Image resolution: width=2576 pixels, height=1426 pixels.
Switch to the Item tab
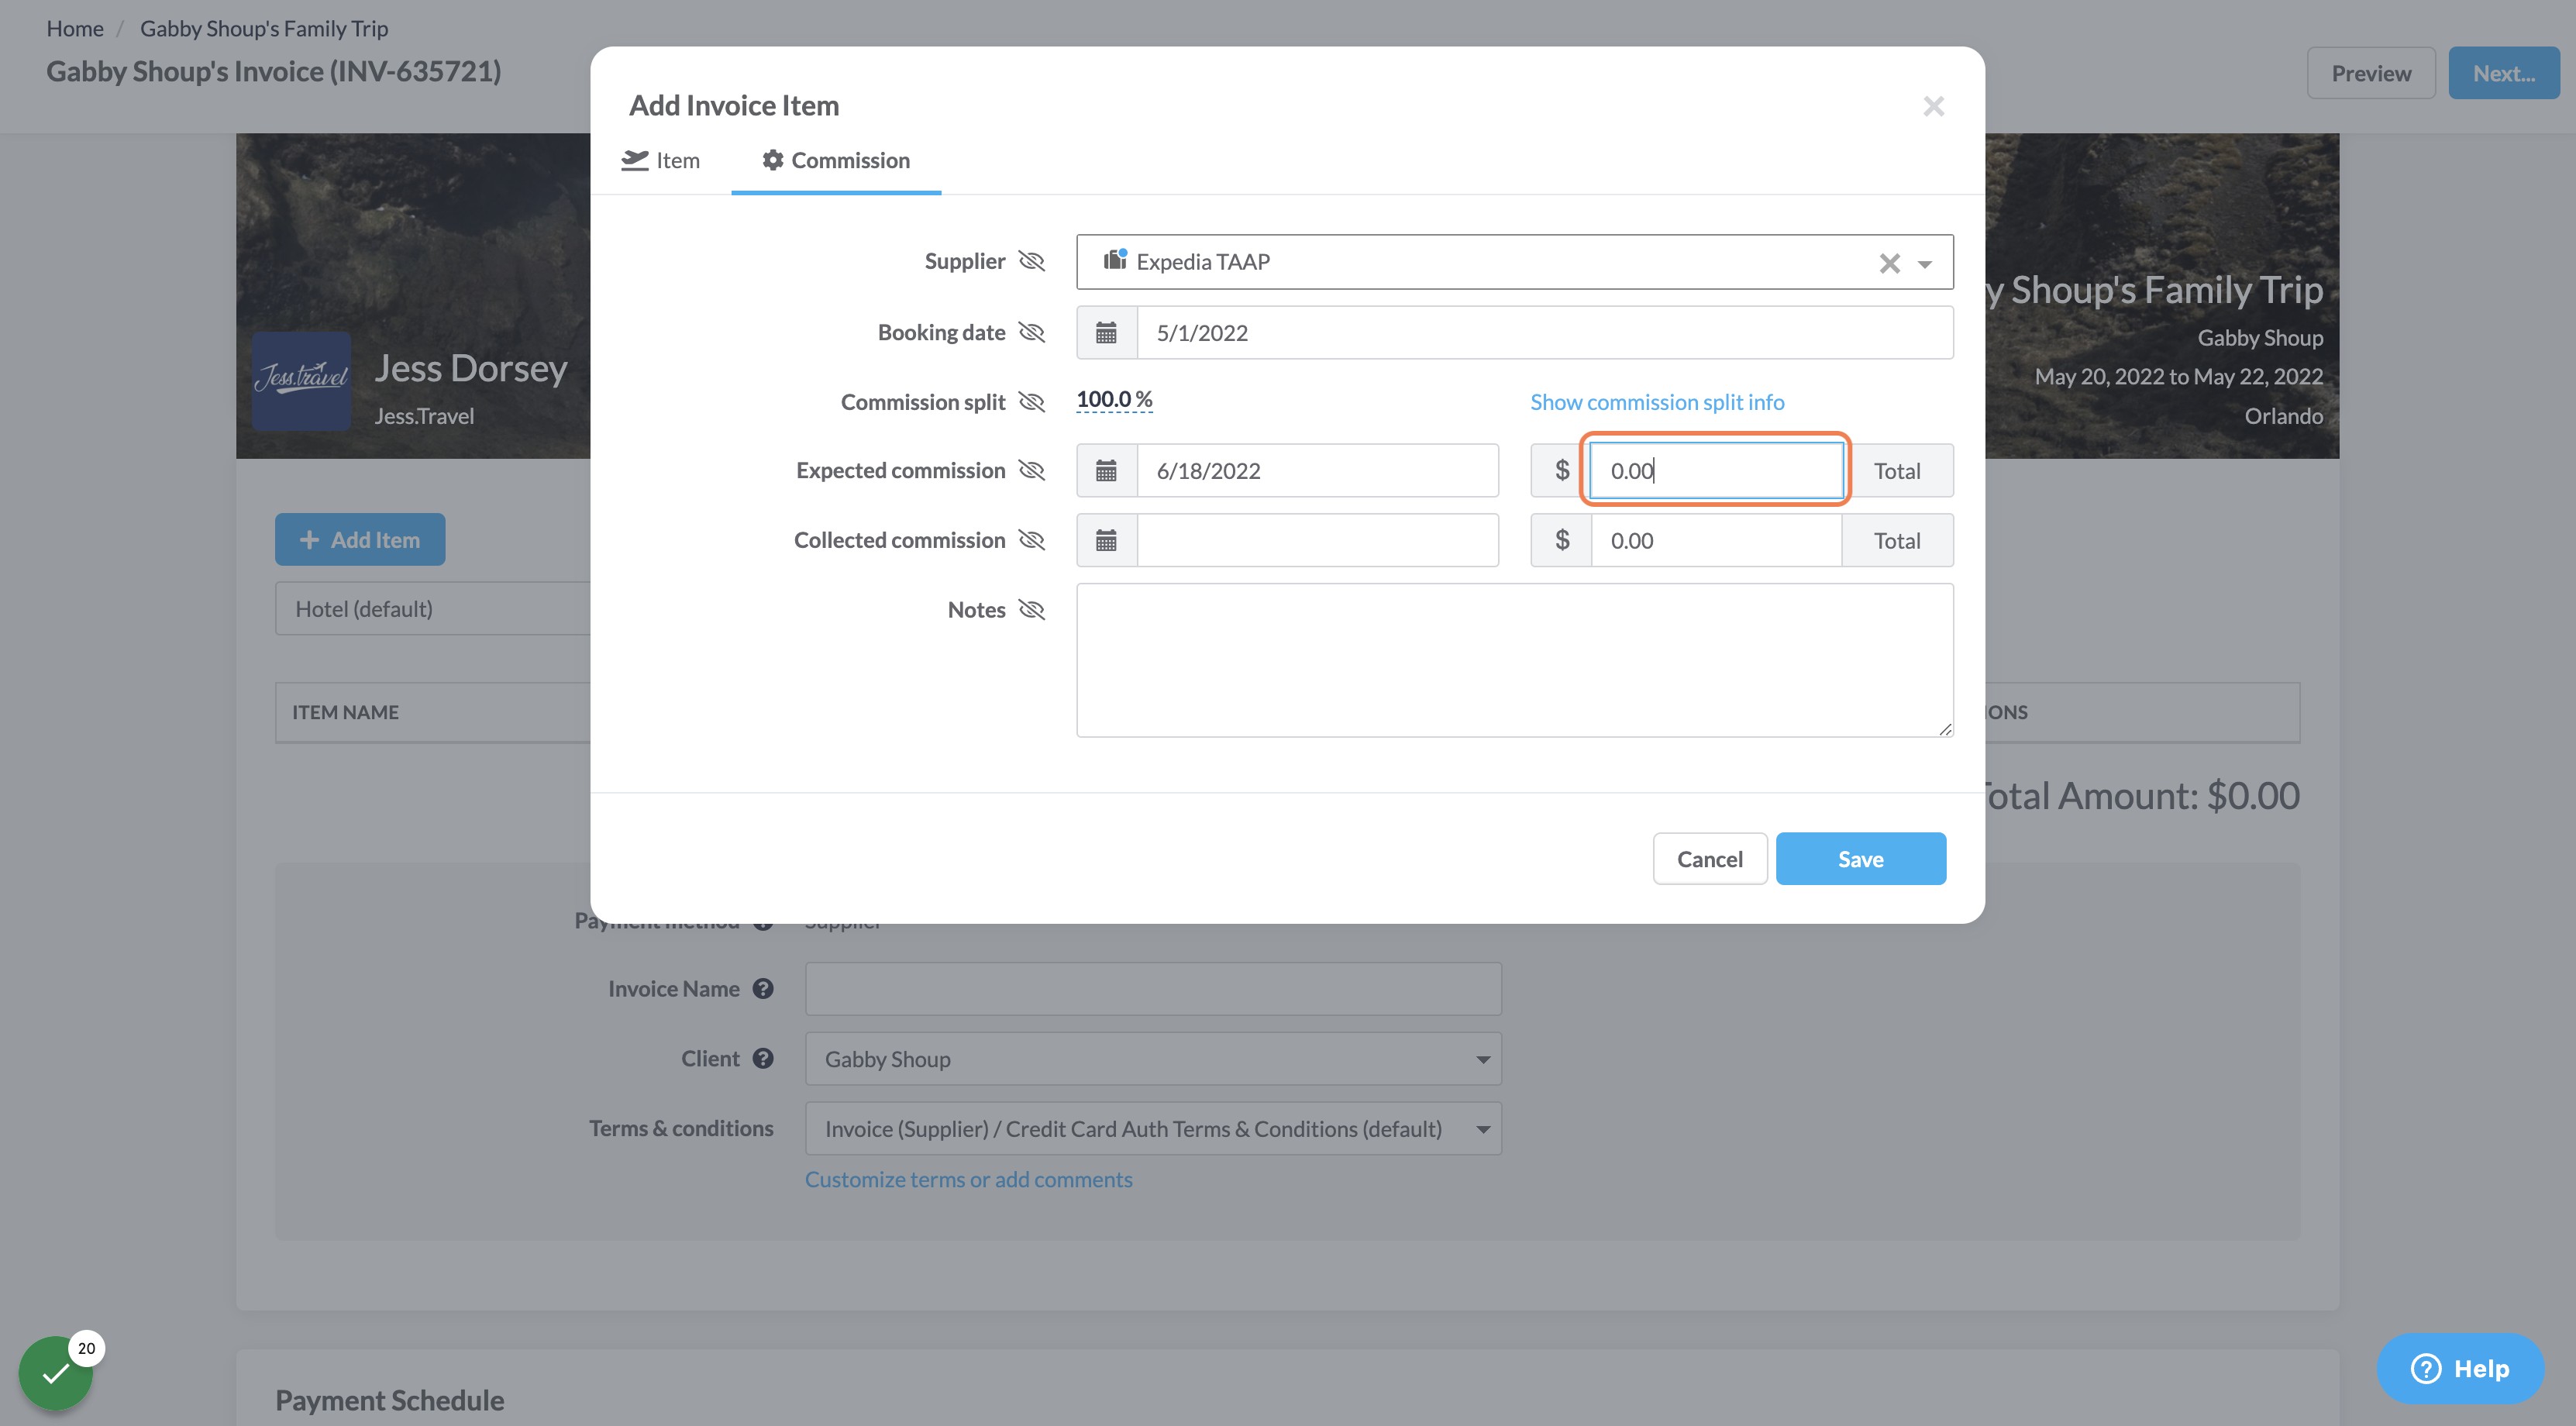660,161
